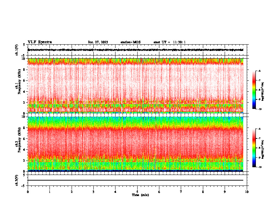The width and height of the screenshot is (278, 215).
Task: Click the ch.1 voltage waveform trace
Action: tap(135, 50)
